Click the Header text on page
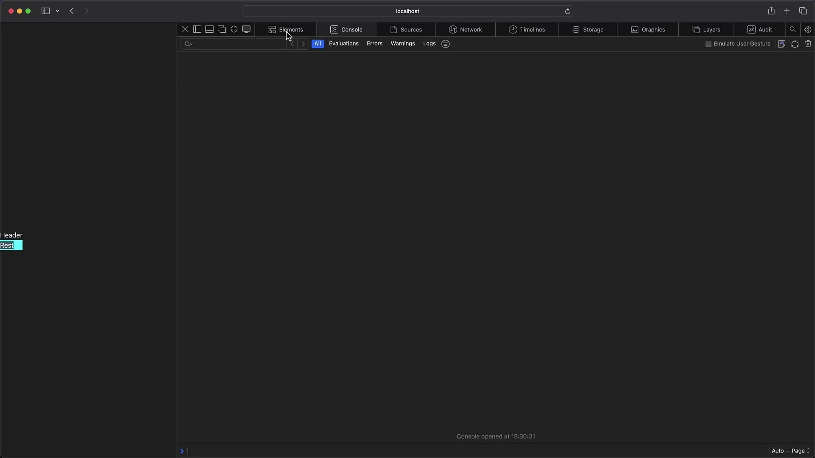Screen dimensions: 815x458 11,235
